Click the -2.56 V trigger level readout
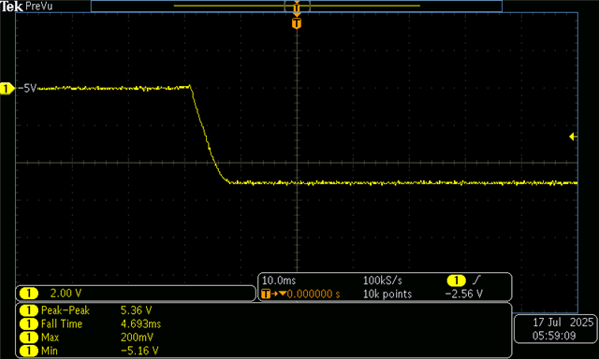 click(464, 294)
